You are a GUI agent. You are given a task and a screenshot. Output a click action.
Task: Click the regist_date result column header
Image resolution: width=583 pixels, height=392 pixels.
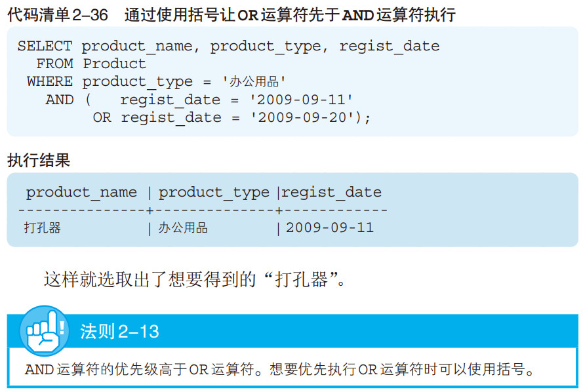click(331, 193)
